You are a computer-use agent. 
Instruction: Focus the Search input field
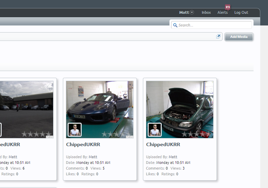pos(212,25)
